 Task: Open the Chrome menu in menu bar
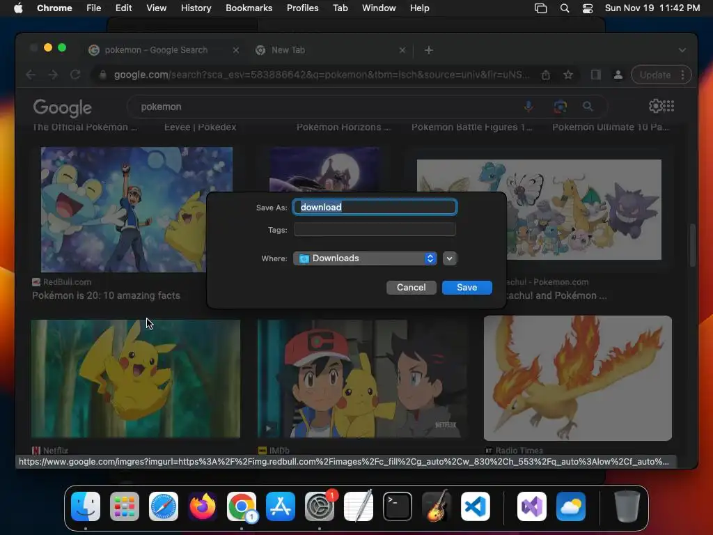point(54,8)
